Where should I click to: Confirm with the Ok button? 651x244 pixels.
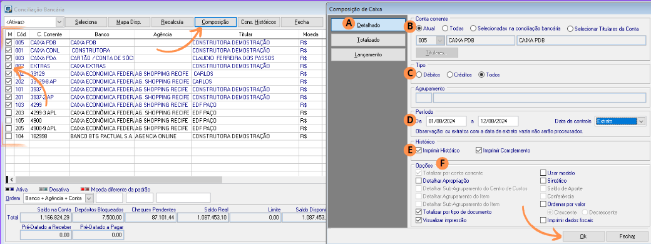pos(583,236)
